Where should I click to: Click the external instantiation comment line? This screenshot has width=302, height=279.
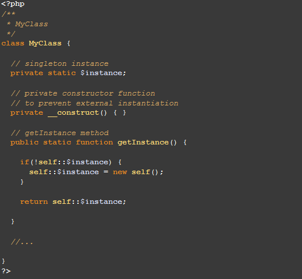point(95,103)
